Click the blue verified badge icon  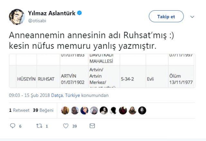(80, 13)
